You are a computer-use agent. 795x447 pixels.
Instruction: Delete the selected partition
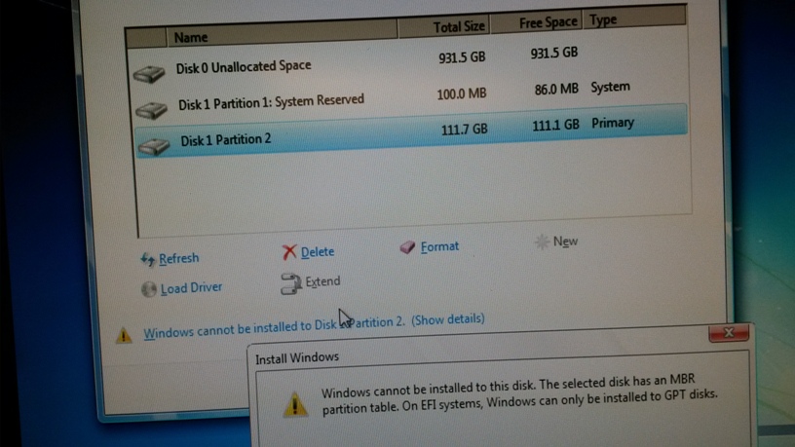(x=318, y=252)
